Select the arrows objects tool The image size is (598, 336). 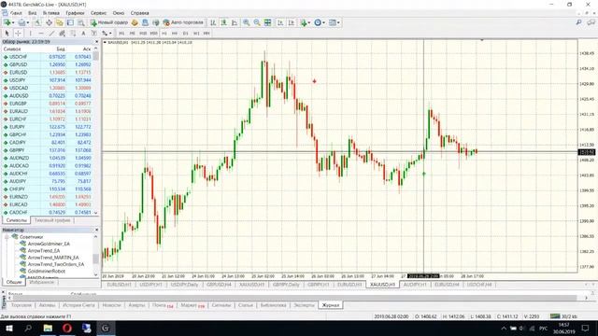105,34
